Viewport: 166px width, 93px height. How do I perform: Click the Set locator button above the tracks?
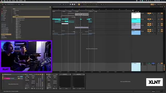133,10
